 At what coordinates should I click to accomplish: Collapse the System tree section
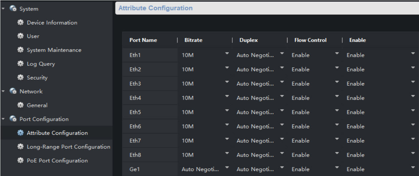coord(3,9)
